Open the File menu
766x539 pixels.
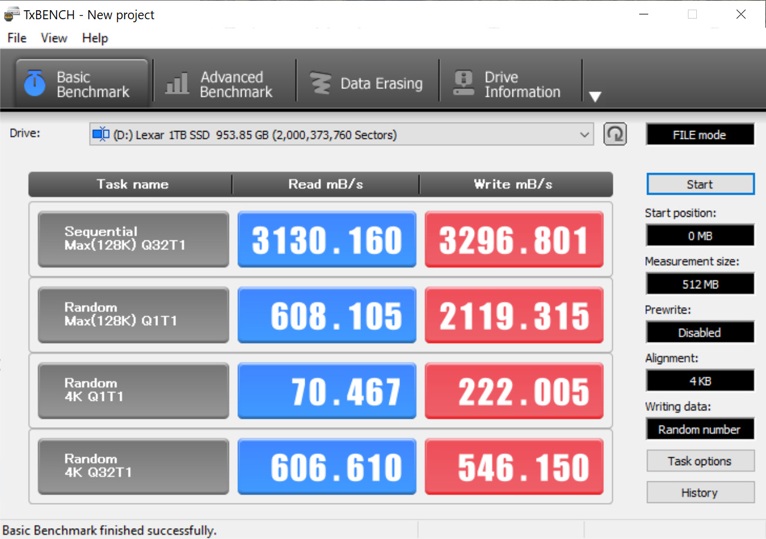click(x=17, y=38)
